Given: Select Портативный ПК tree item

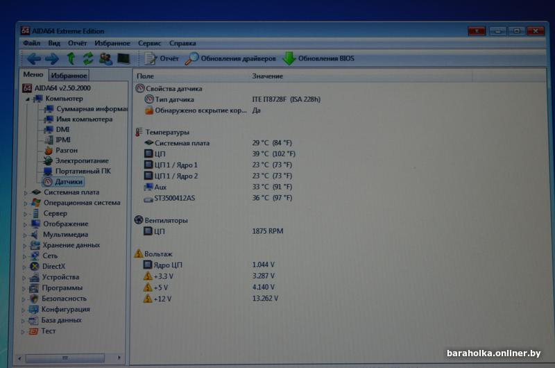Looking at the screenshot, I should pos(77,171).
